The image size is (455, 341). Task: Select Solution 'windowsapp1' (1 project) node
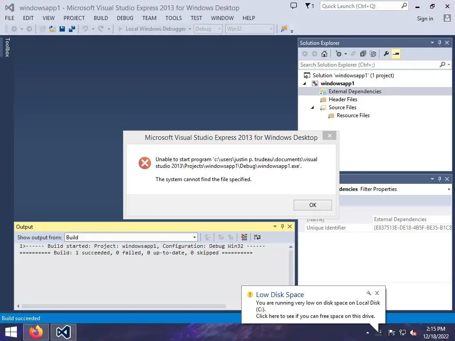[353, 75]
